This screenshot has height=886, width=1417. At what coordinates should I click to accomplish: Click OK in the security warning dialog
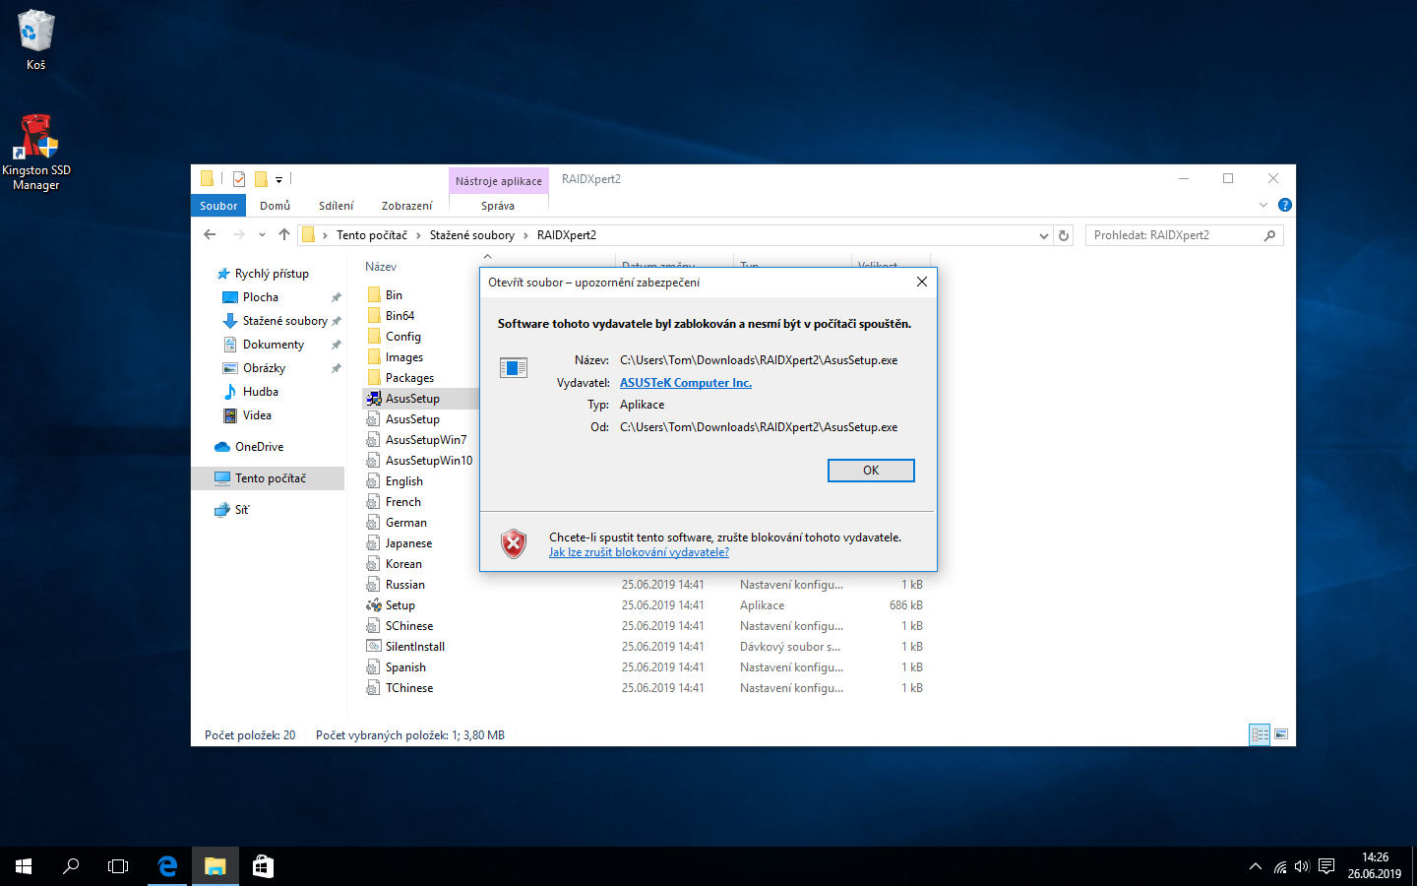[x=870, y=471]
